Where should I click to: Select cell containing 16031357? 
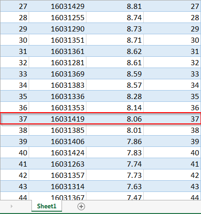[57, 176]
